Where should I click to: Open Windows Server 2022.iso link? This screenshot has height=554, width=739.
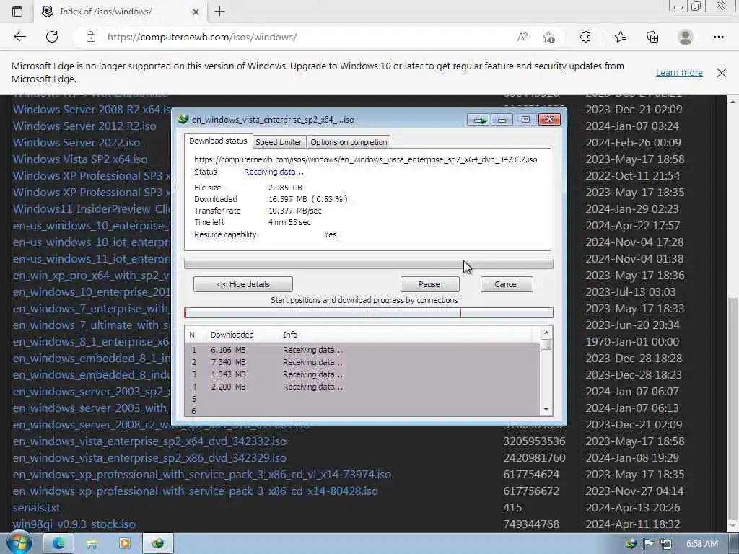pyautogui.click(x=76, y=142)
